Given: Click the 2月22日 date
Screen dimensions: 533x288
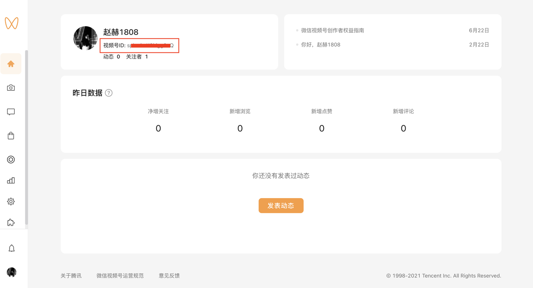Looking at the screenshot, I should point(479,45).
